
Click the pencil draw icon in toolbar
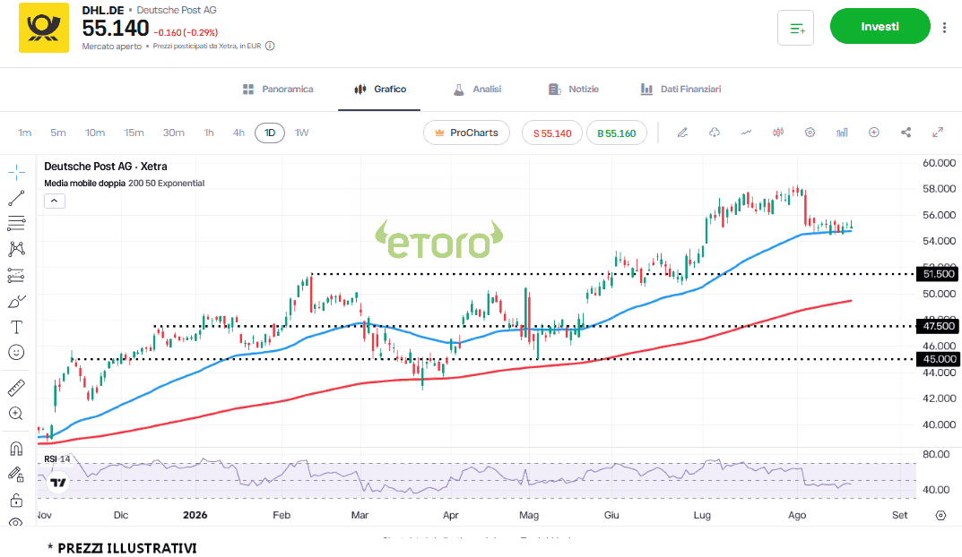(682, 133)
